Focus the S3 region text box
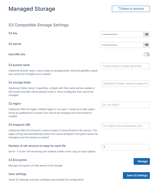The width and height of the screenshot is (158, 187). click(x=125, y=105)
